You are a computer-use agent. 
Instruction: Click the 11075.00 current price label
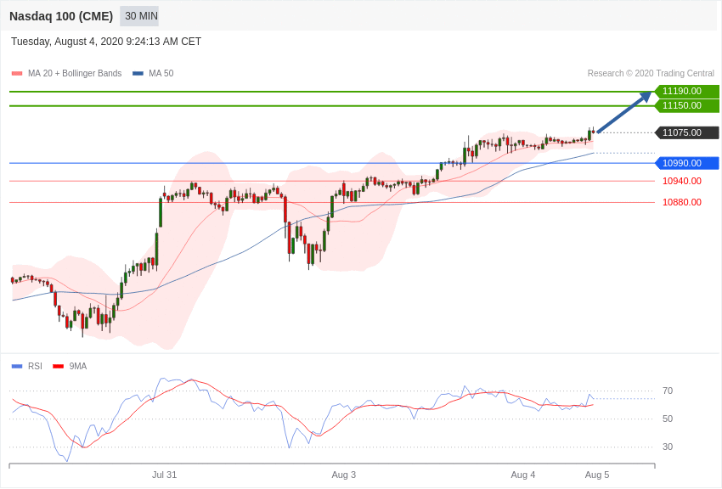click(686, 132)
